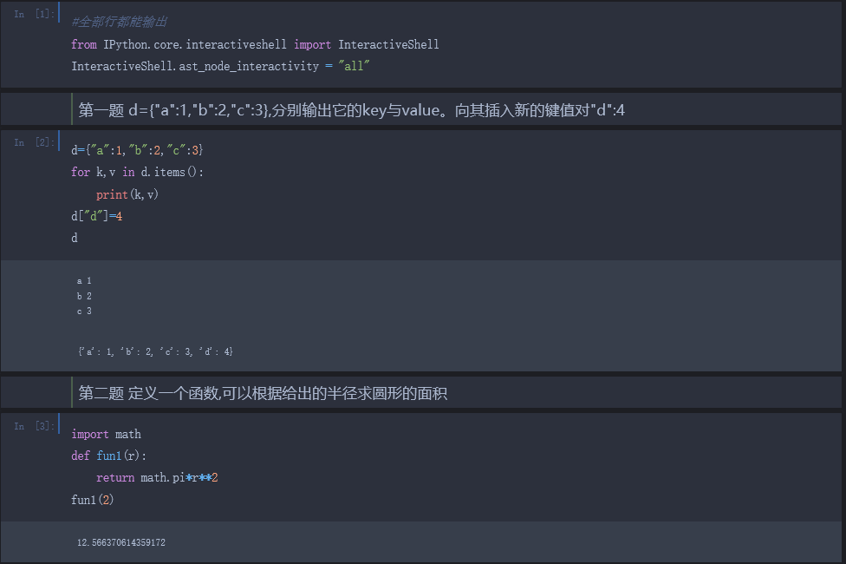The height and width of the screenshot is (564, 846).
Task: Click the printed output line 'a 1'
Action: (x=84, y=280)
